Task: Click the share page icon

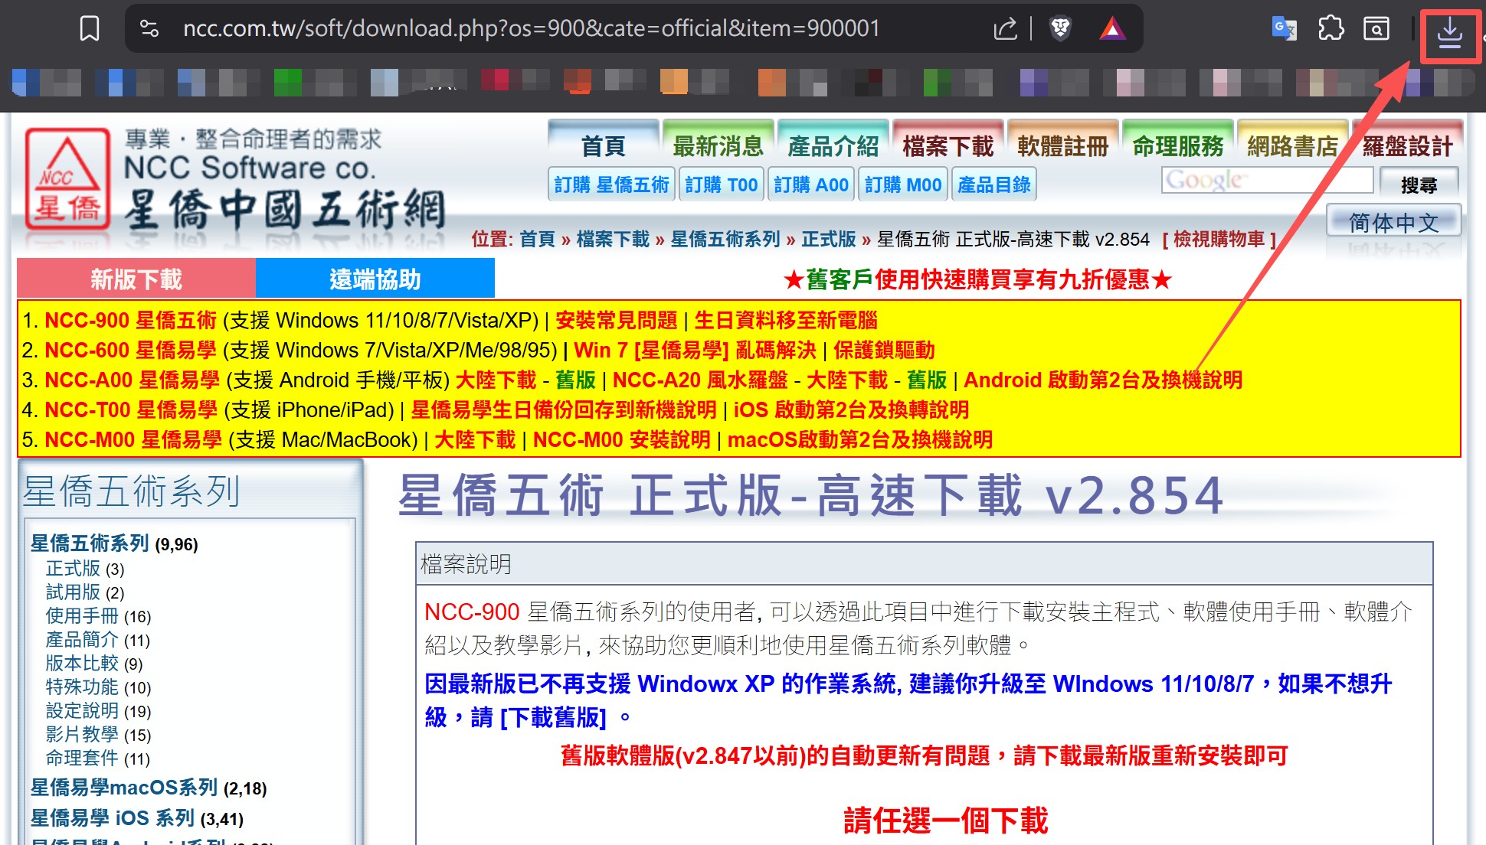Action: 1005,29
